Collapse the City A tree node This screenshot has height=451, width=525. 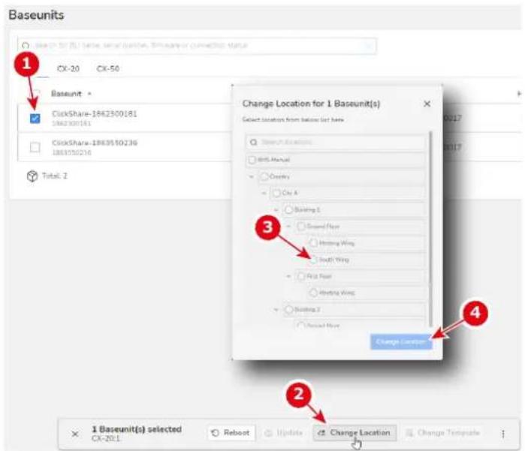pyautogui.click(x=264, y=193)
